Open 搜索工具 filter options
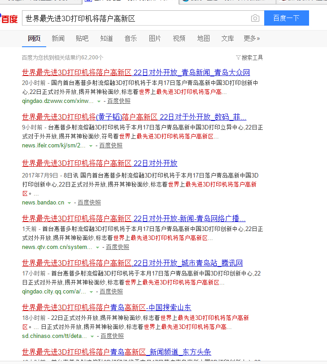The image size is (327, 364). tap(249, 58)
